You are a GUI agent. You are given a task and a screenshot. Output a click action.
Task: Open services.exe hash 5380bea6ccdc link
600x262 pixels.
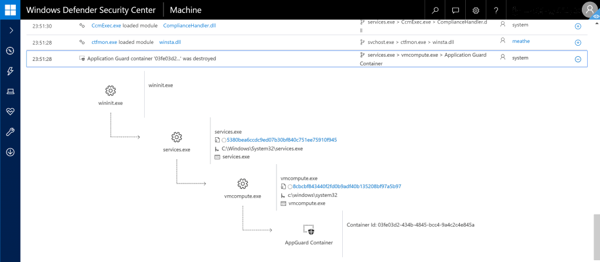(282, 140)
